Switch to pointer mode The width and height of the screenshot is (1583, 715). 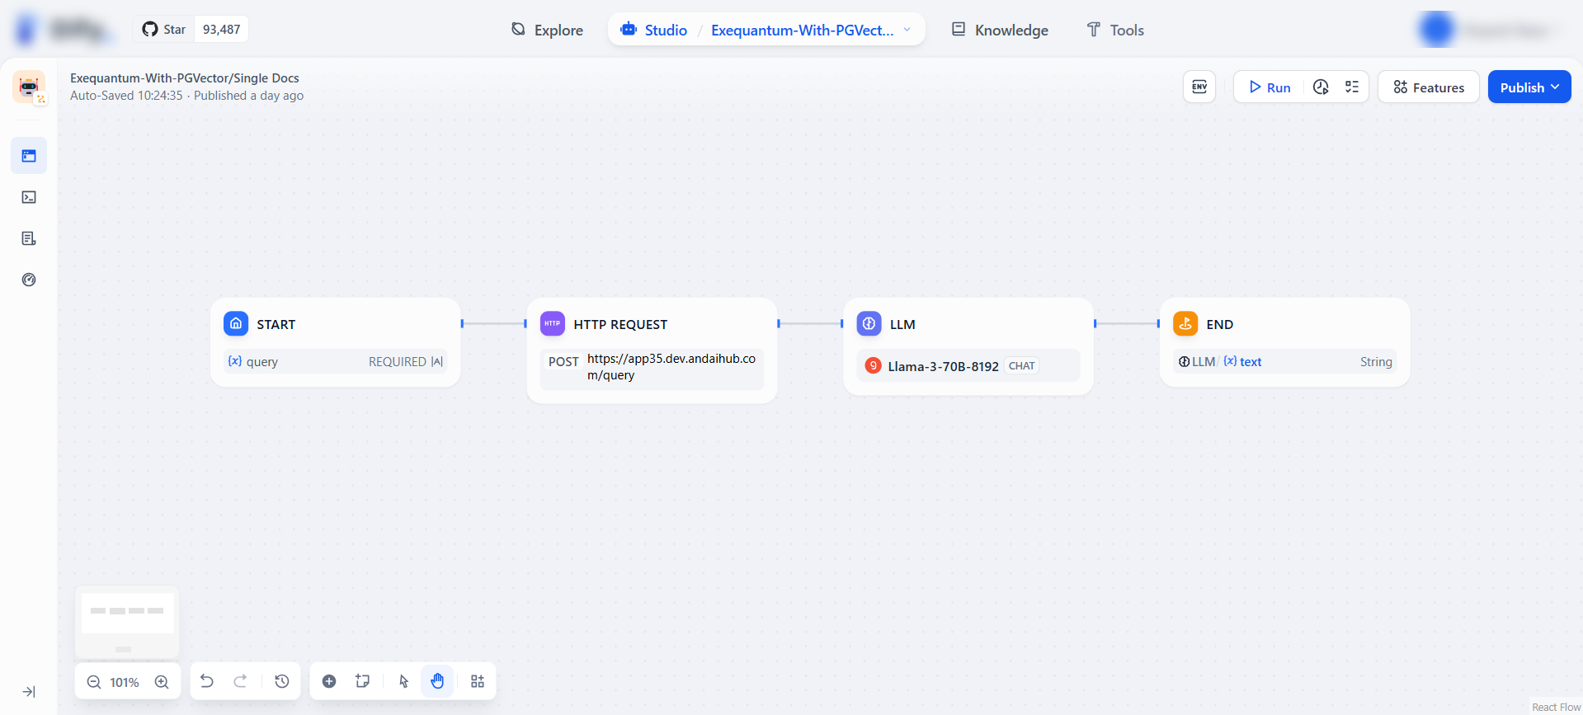coord(403,681)
